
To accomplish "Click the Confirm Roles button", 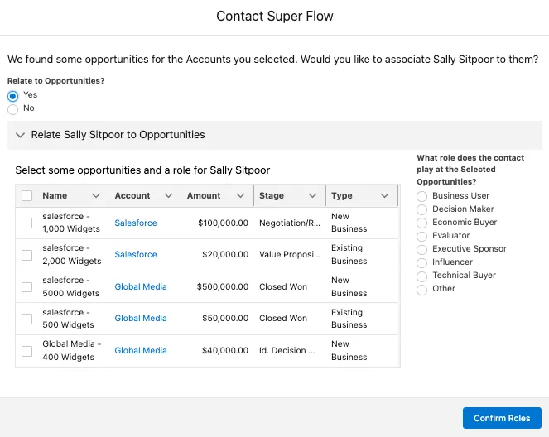I will click(502, 418).
